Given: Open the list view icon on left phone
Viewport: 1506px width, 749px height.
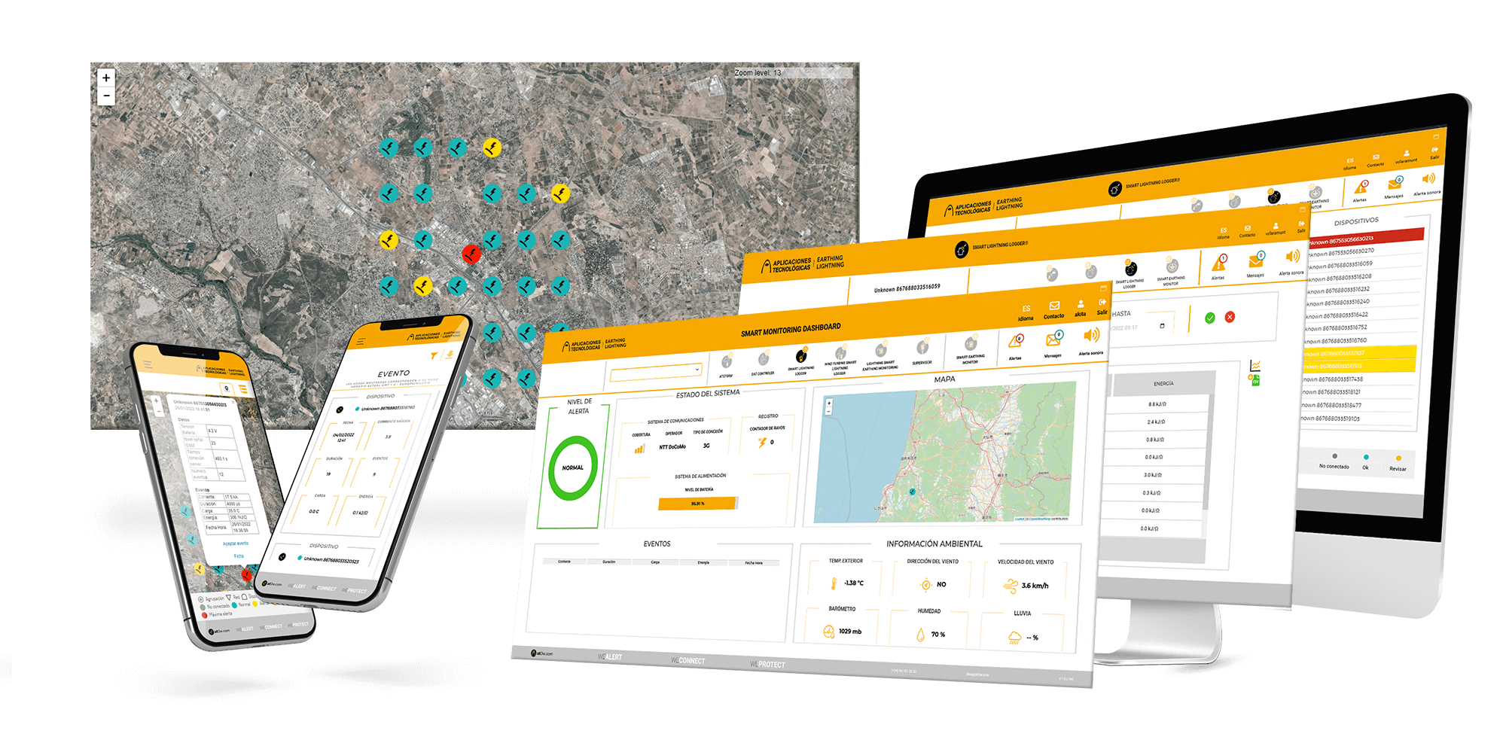Looking at the screenshot, I should 242,389.
